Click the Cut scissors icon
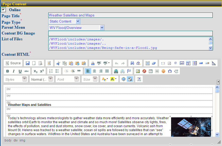 click(58, 63)
